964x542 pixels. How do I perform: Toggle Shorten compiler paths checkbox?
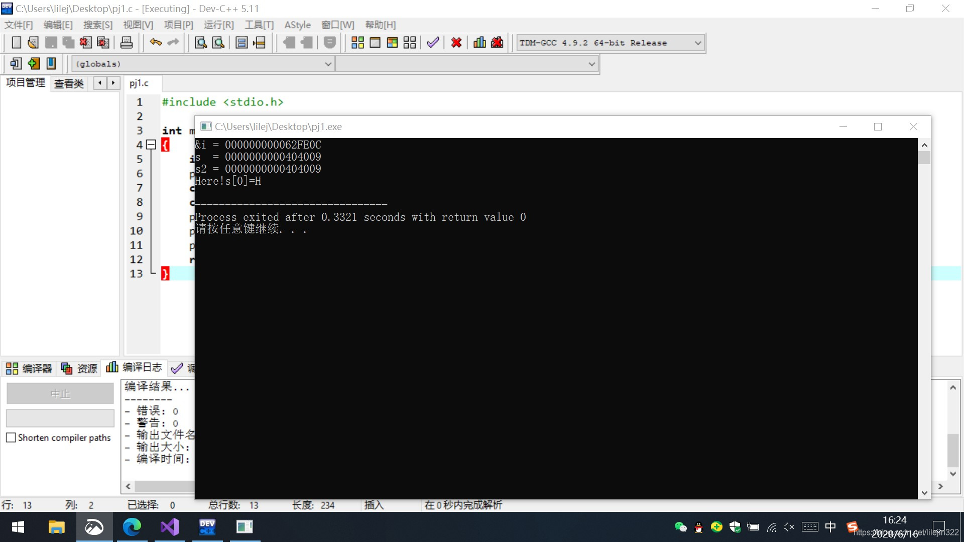pyautogui.click(x=11, y=438)
